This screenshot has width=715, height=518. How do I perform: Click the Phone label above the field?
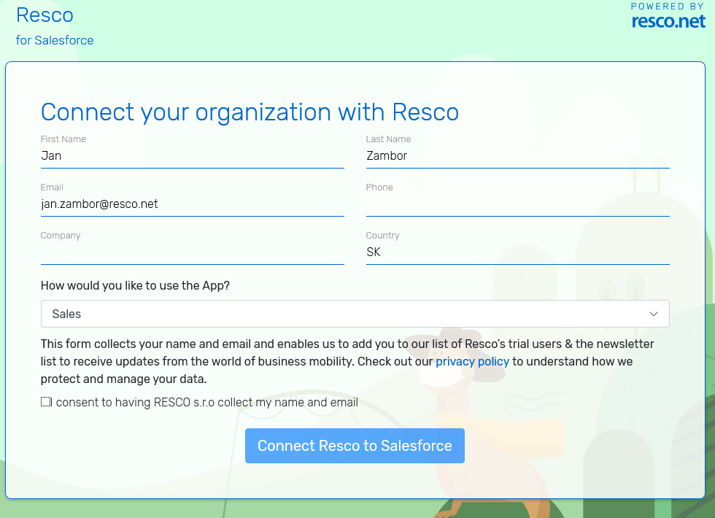[379, 188]
